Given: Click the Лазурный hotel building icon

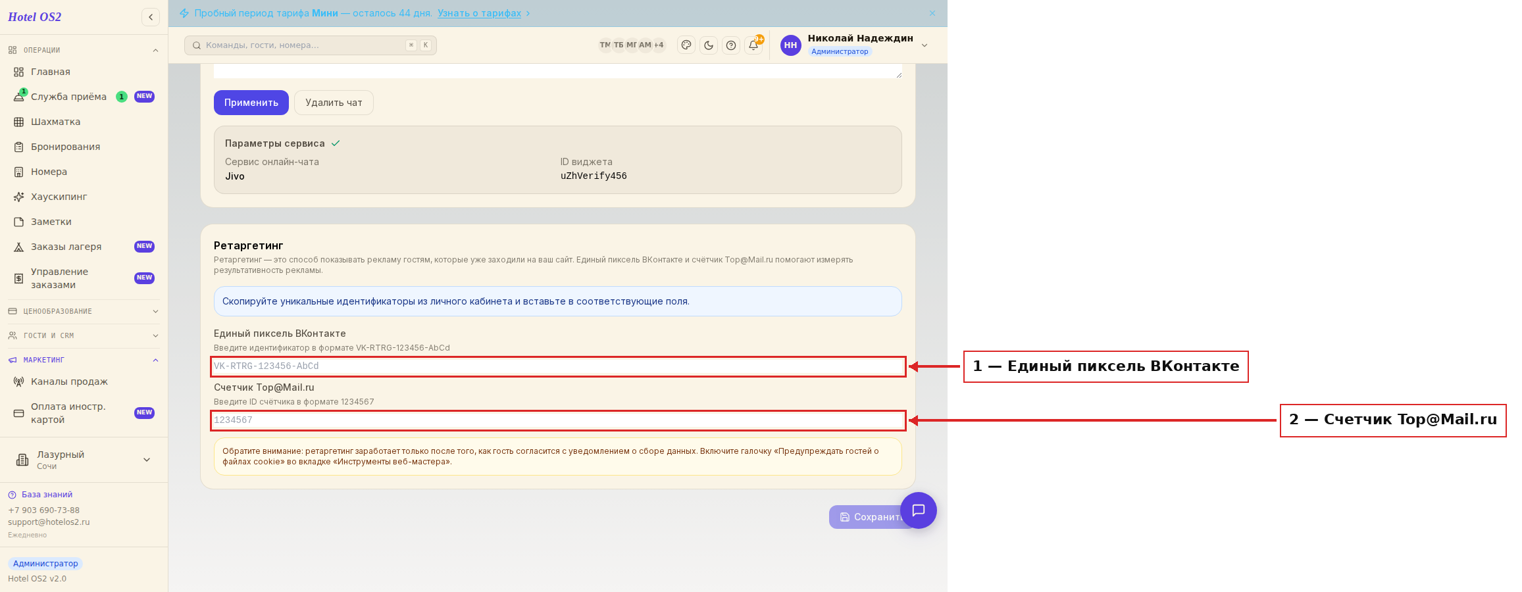Looking at the screenshot, I should point(22,460).
